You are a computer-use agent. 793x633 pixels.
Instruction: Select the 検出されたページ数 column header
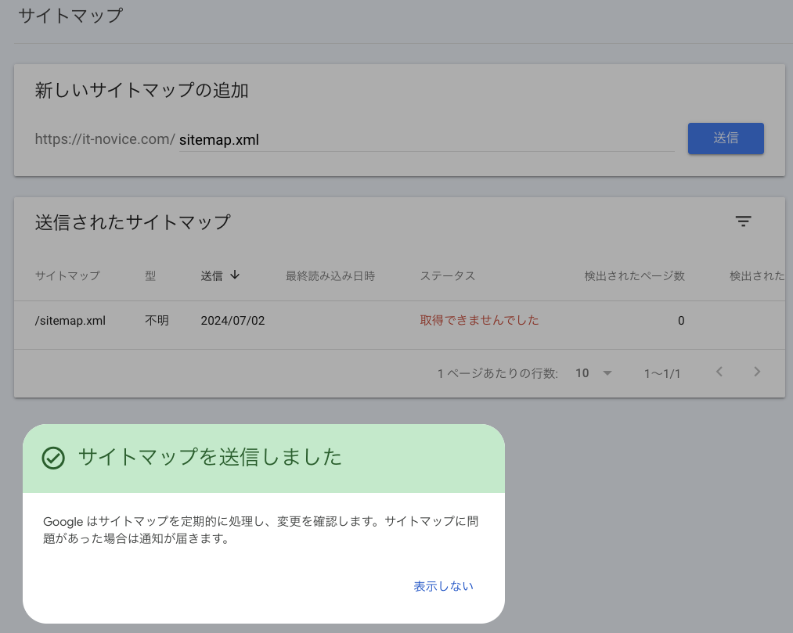tap(635, 275)
